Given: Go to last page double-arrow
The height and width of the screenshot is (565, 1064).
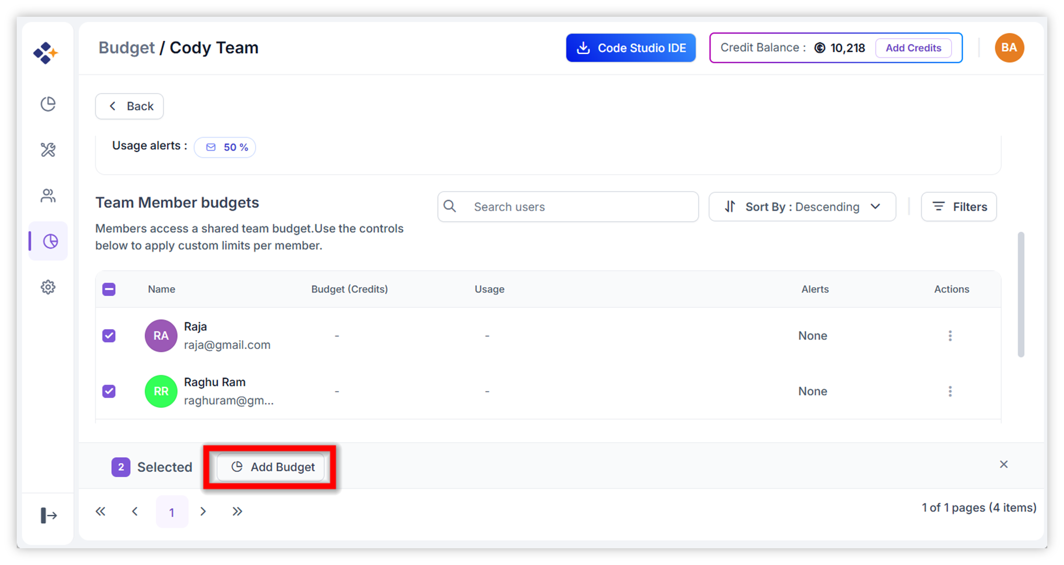Looking at the screenshot, I should coord(237,512).
